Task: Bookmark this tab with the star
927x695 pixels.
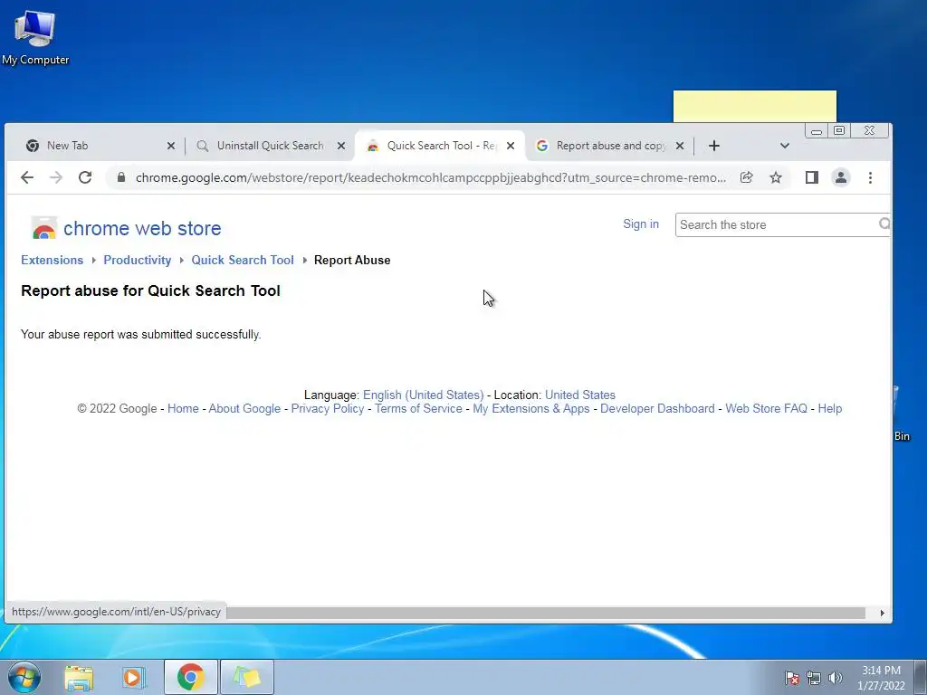Action: tap(776, 177)
